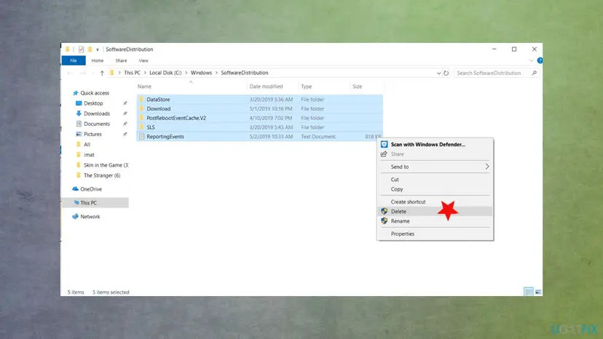Click the search magnifier icon
The width and height of the screenshot is (603, 339).
pyautogui.click(x=534, y=73)
